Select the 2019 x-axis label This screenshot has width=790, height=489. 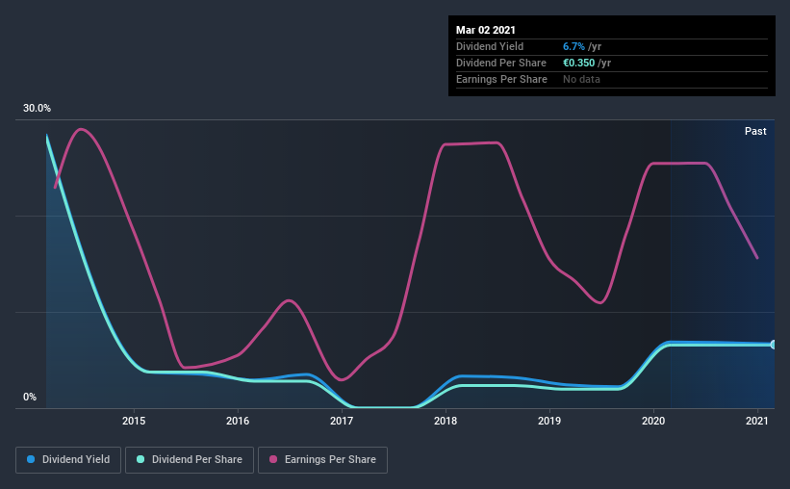click(x=549, y=421)
